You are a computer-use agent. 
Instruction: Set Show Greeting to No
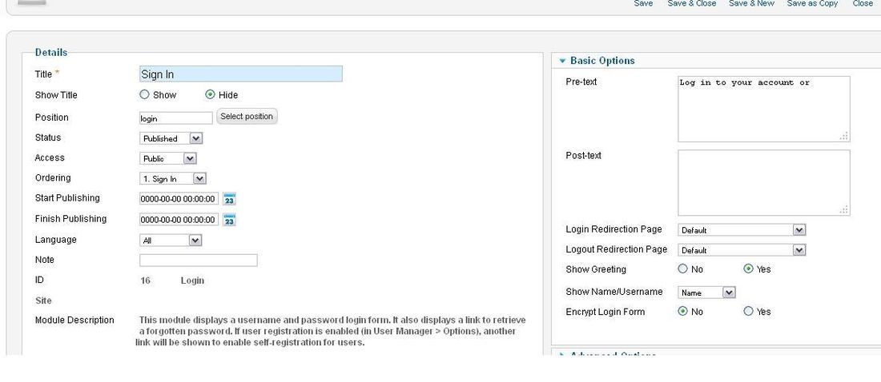click(682, 269)
